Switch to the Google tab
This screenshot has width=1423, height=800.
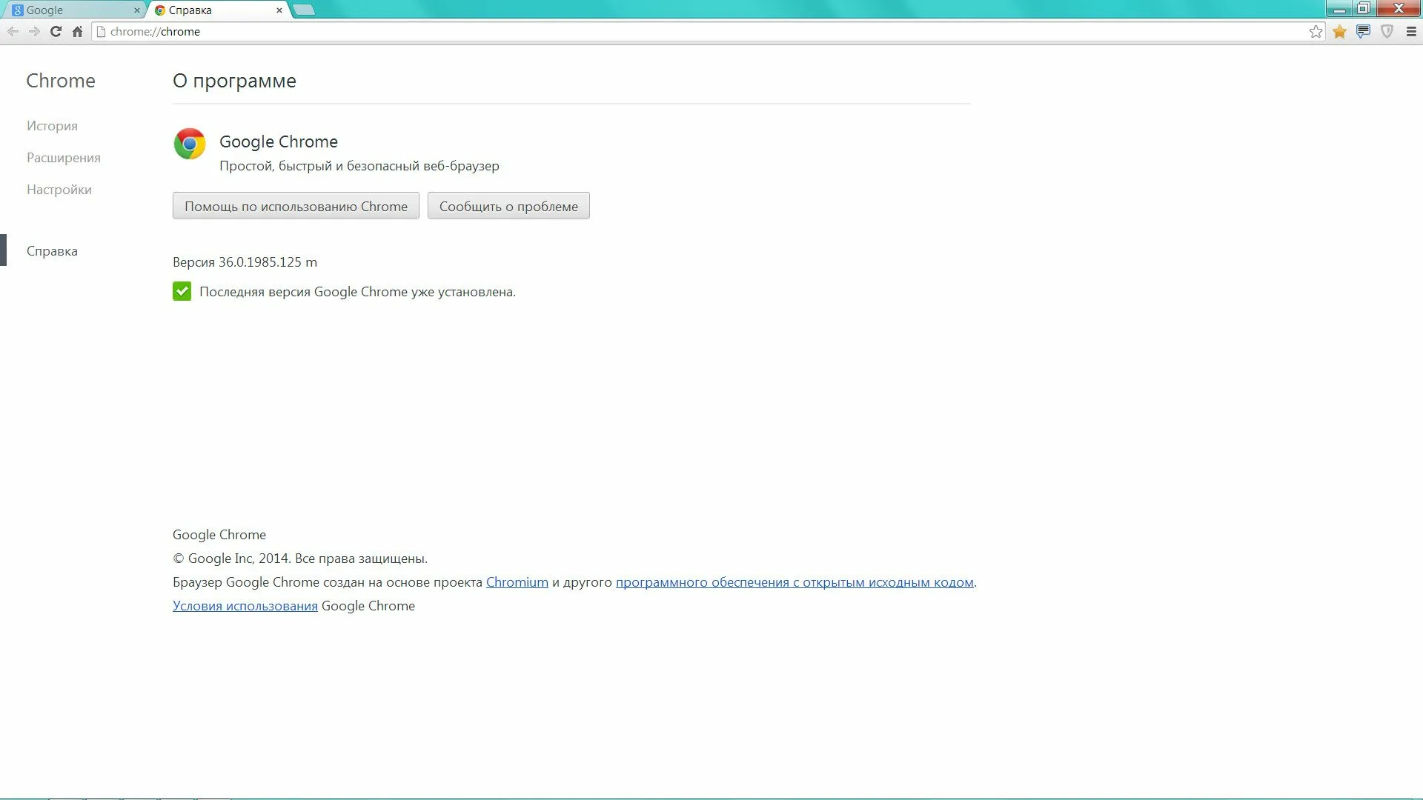[x=67, y=10]
